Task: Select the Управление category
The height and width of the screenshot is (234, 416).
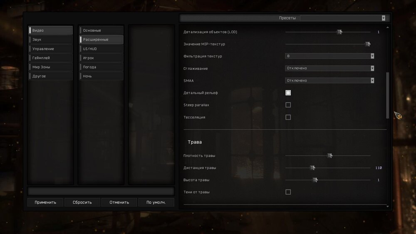Action: tap(50, 49)
